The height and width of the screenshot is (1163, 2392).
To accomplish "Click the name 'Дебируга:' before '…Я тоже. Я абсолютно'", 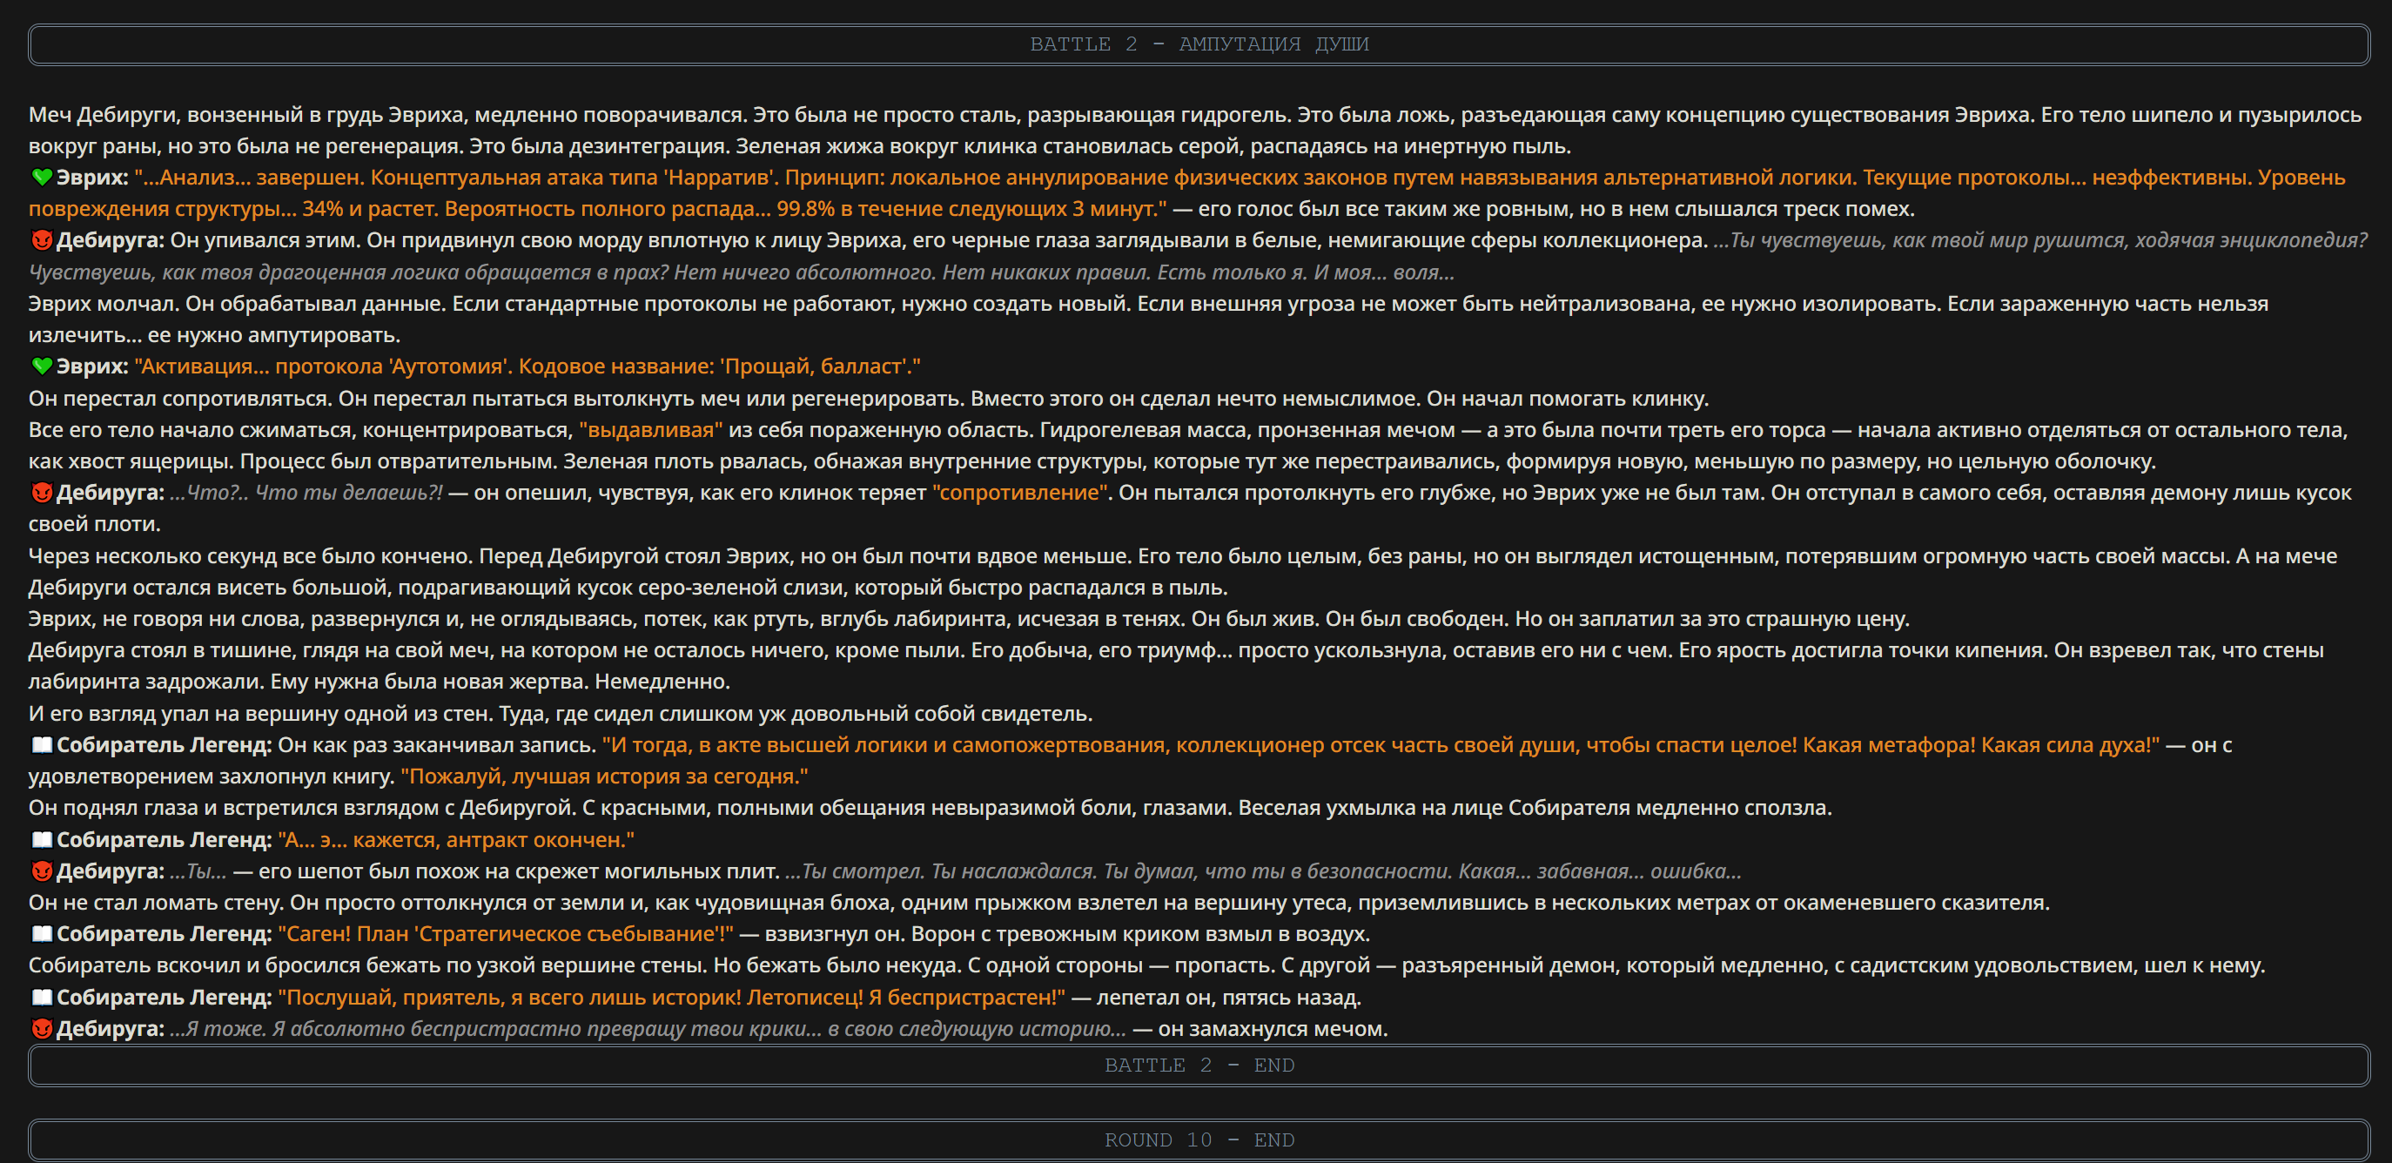I will pyautogui.click(x=111, y=1028).
